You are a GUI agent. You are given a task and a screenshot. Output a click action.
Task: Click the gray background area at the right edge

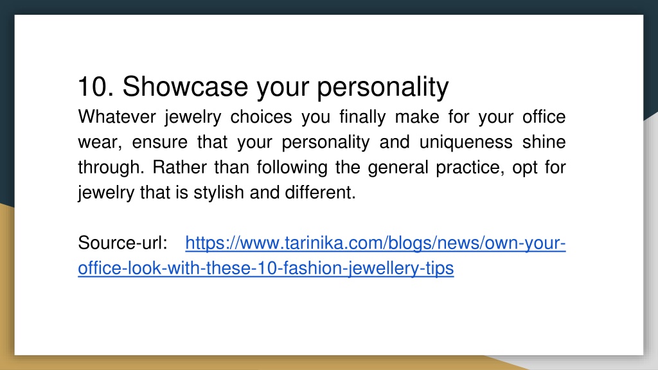point(651,235)
